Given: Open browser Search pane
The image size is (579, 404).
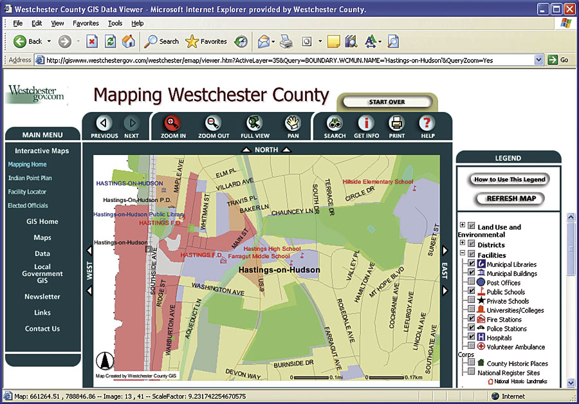Looking at the screenshot, I should click(161, 41).
